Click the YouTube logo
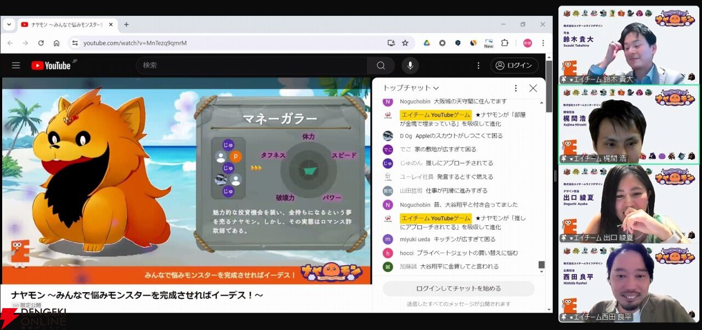 coord(51,65)
